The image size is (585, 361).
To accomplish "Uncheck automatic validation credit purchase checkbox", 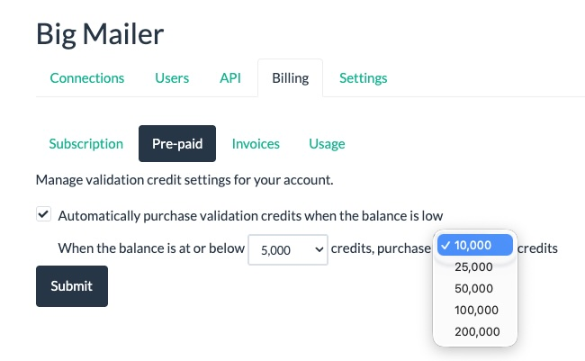I will pos(44,214).
